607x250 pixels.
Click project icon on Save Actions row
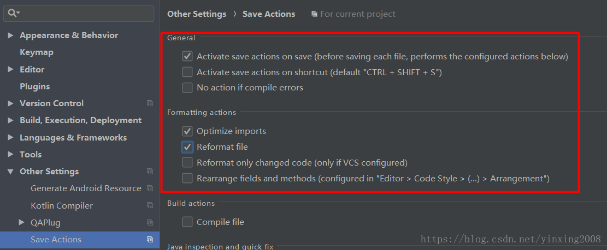tap(150, 240)
